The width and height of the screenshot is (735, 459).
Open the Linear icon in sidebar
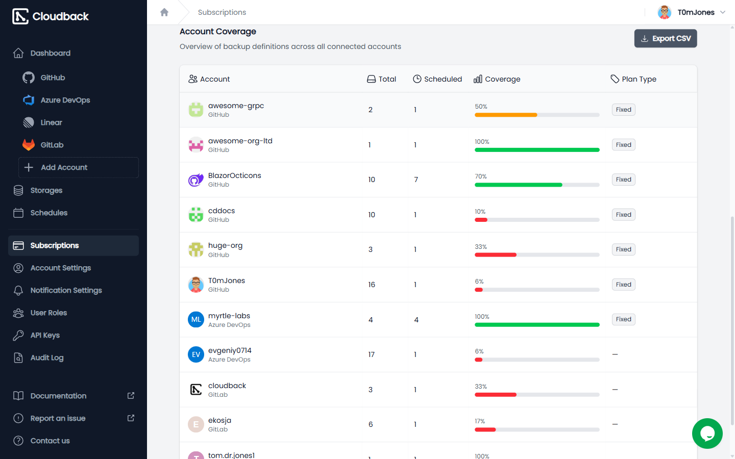[x=29, y=122]
